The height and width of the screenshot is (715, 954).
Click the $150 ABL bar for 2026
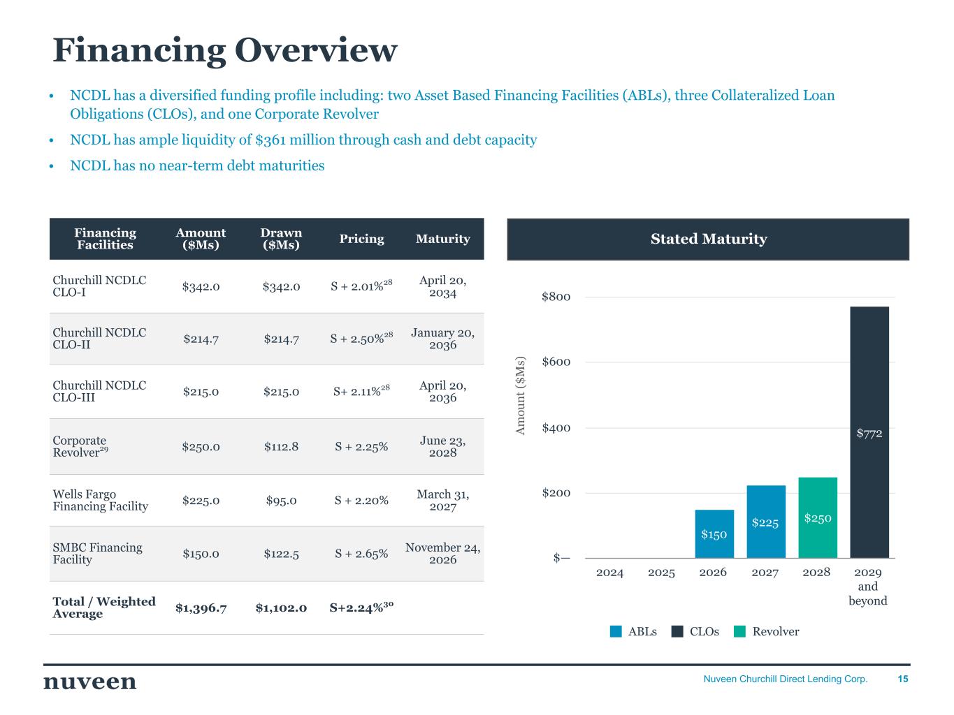click(714, 533)
